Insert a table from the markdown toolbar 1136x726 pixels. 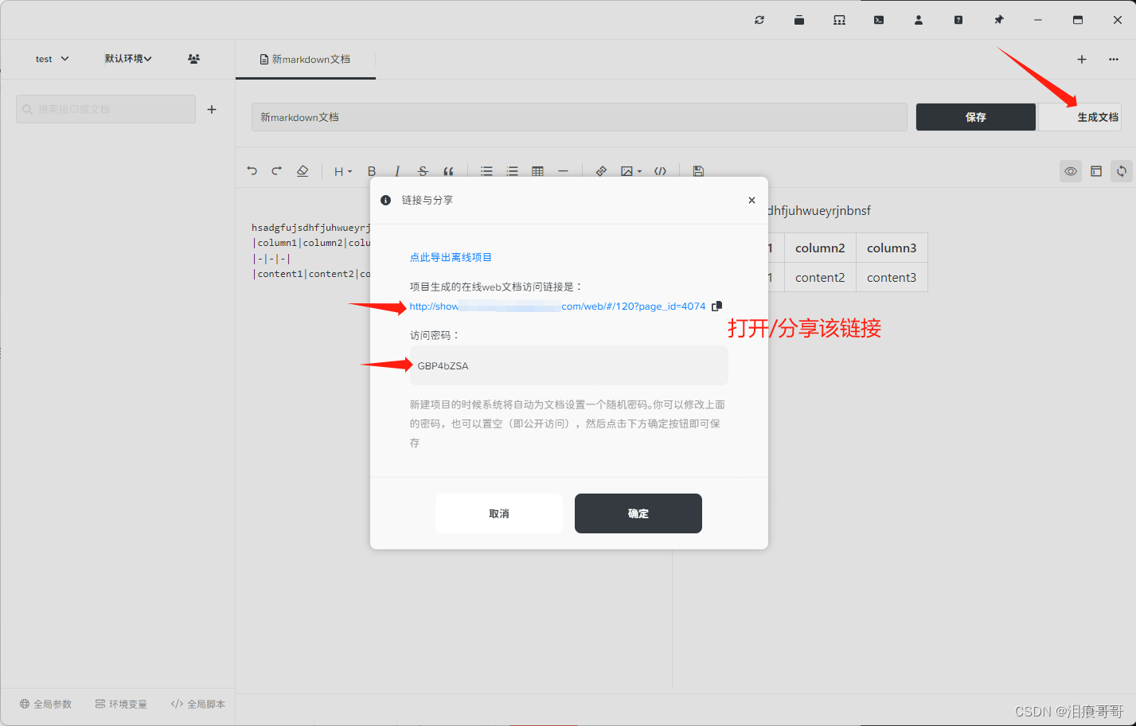click(537, 171)
